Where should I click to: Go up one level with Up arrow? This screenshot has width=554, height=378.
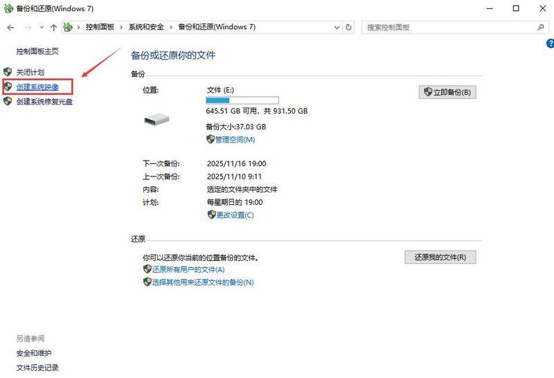[x=54, y=28]
